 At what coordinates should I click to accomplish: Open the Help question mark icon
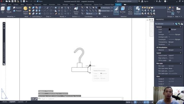165,1
